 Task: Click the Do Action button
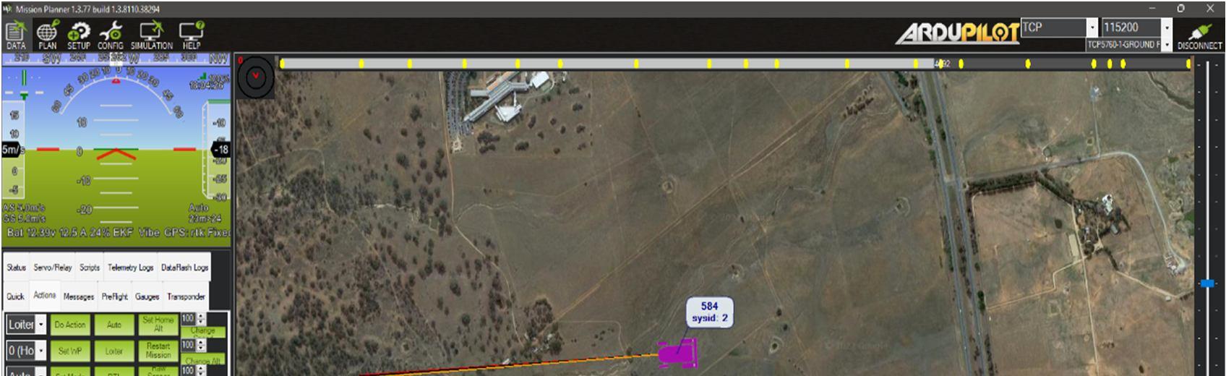click(x=70, y=325)
